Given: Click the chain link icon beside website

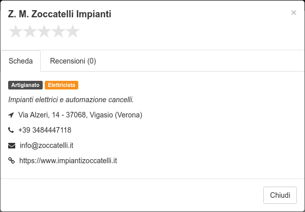Looking at the screenshot, I should coord(12,161).
